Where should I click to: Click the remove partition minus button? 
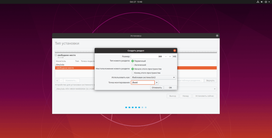pos(61,81)
